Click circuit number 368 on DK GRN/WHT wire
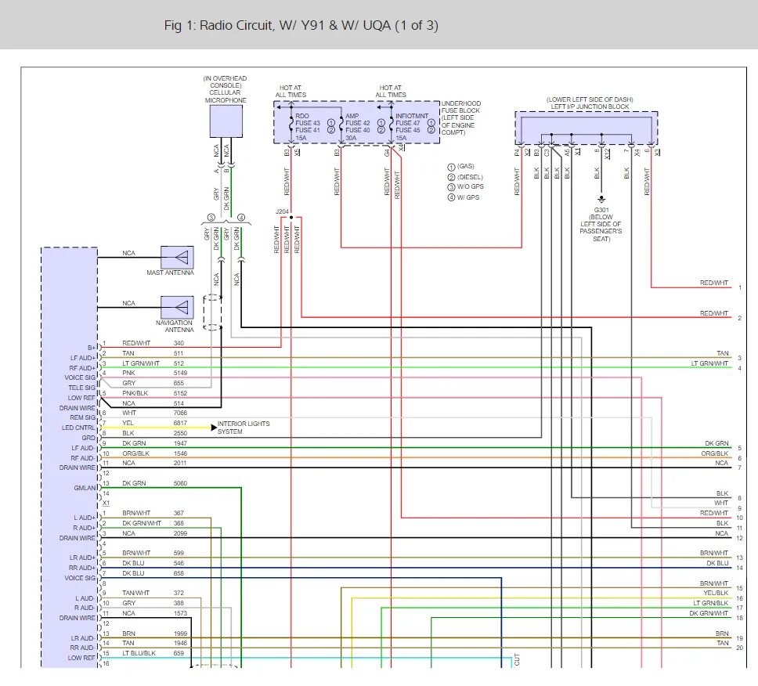The image size is (758, 686). click(x=179, y=523)
